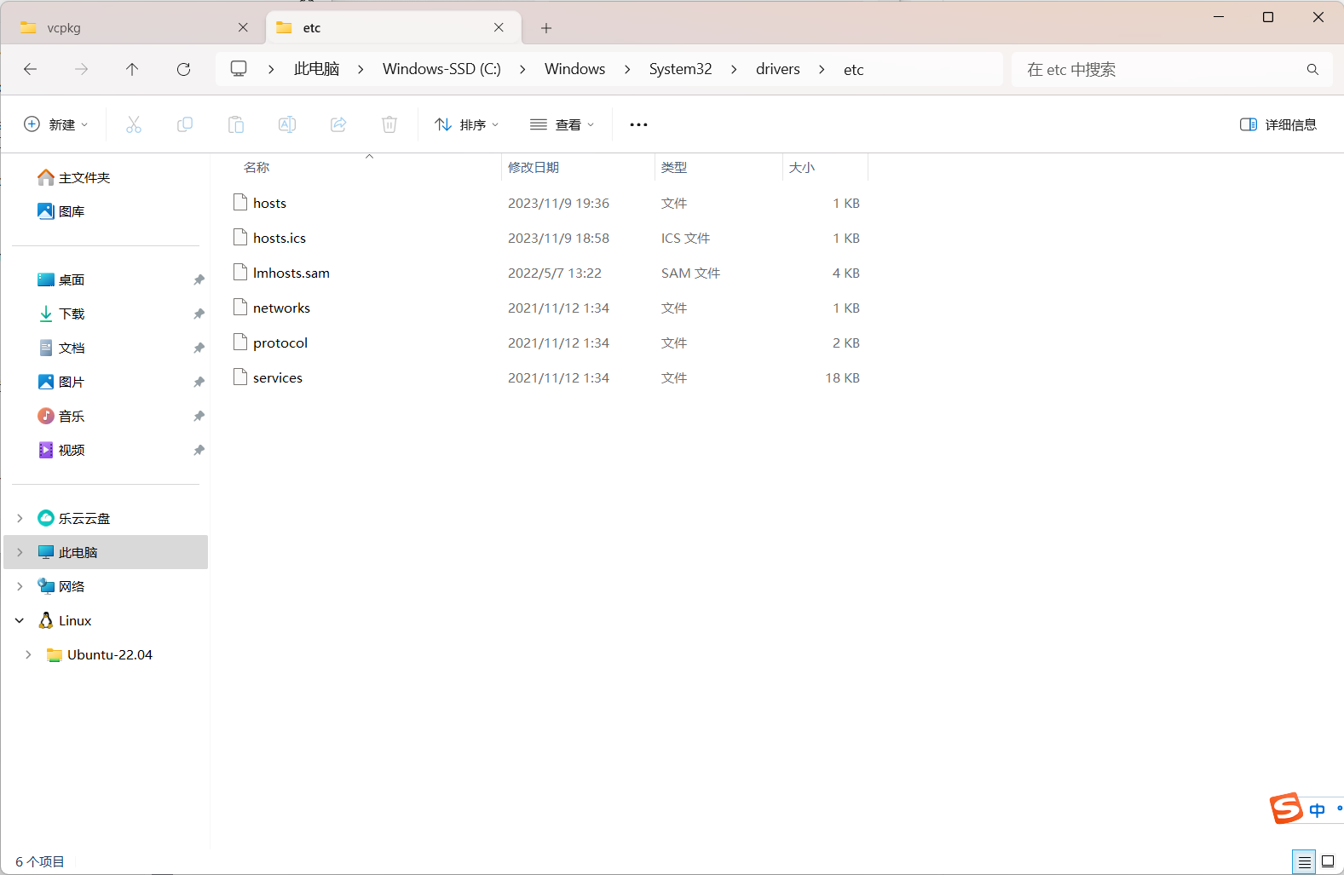
Task: Open 文档 in the sidebar
Action: (61, 348)
